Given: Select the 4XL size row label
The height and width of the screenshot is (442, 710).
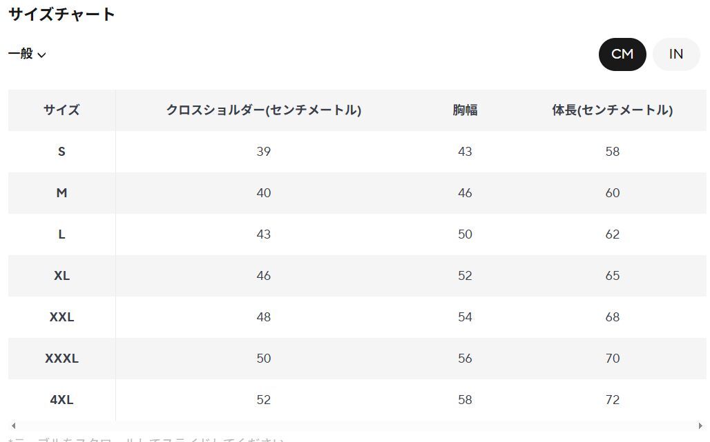Looking at the screenshot, I should pyautogui.click(x=61, y=399).
